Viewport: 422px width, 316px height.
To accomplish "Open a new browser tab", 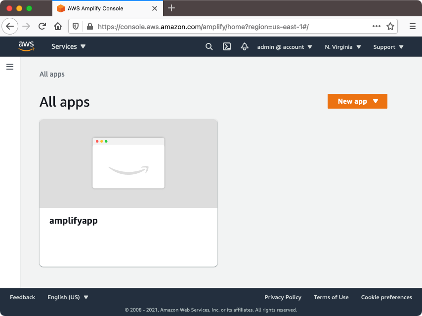I will tap(171, 8).
